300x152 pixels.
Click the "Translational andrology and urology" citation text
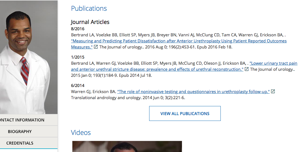pyautogui.click(x=128, y=98)
